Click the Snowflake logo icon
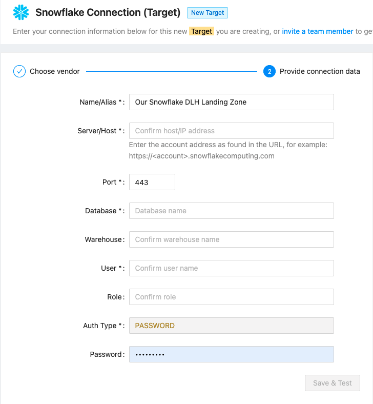 click(21, 12)
